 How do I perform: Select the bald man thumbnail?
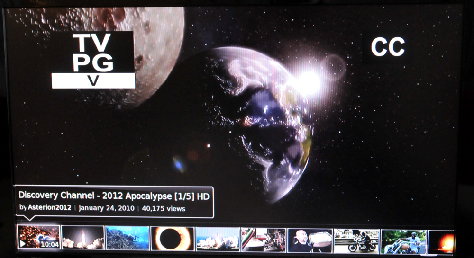point(310,240)
